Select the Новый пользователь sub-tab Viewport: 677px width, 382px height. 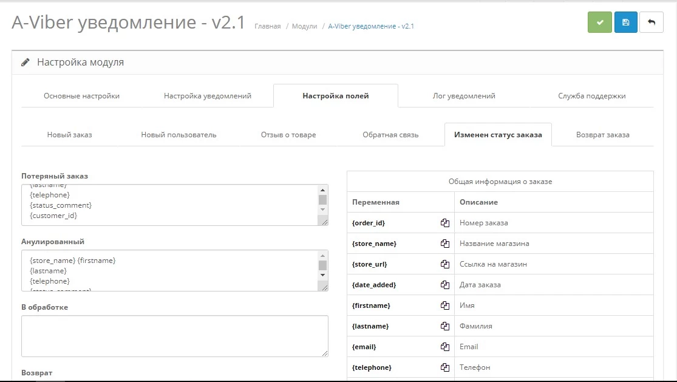pyautogui.click(x=179, y=135)
